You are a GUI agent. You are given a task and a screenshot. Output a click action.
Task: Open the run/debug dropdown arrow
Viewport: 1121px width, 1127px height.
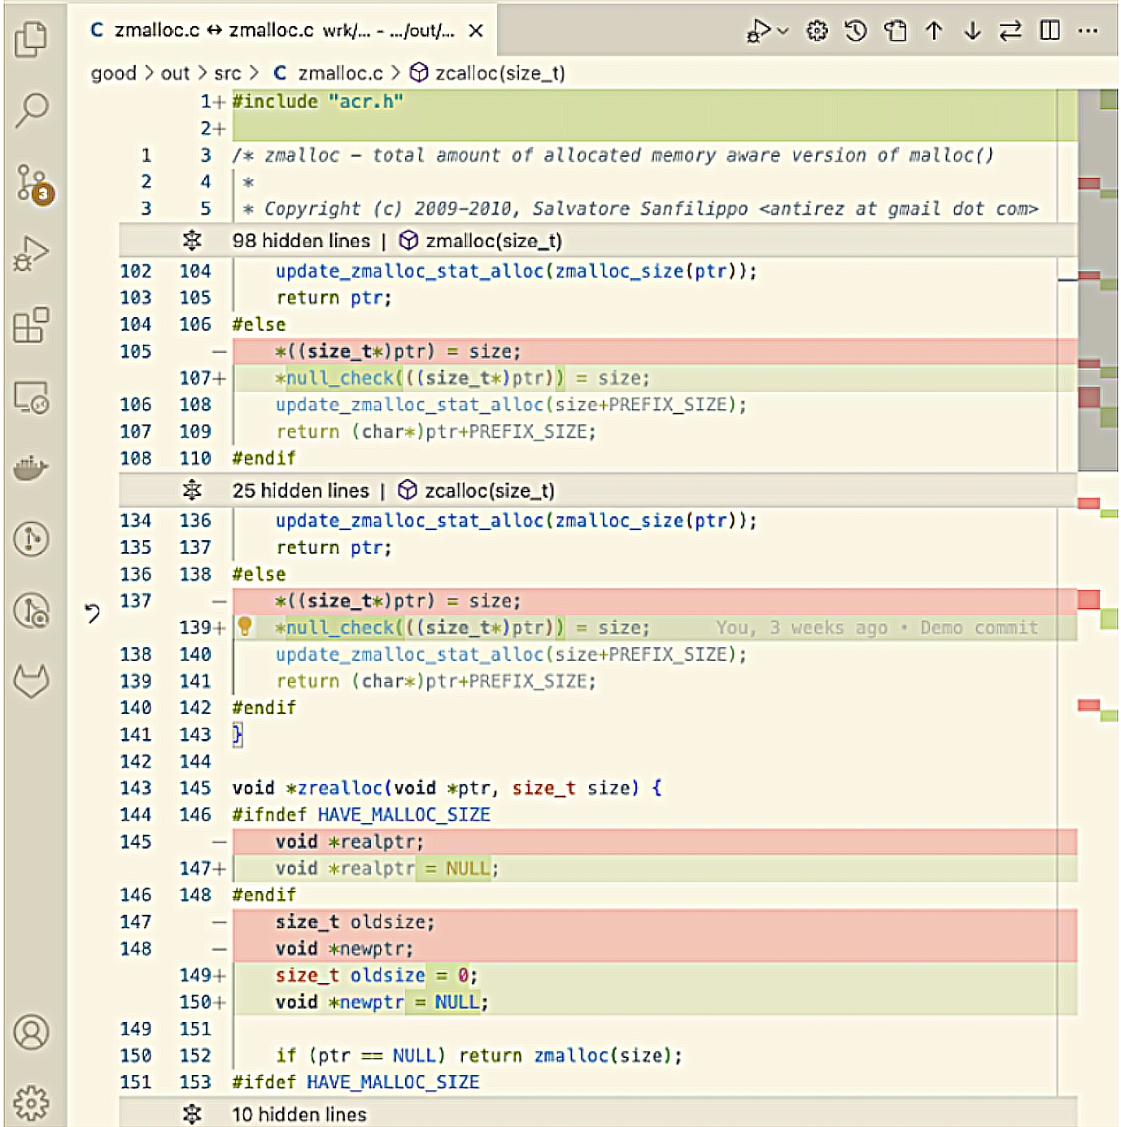pos(783,31)
